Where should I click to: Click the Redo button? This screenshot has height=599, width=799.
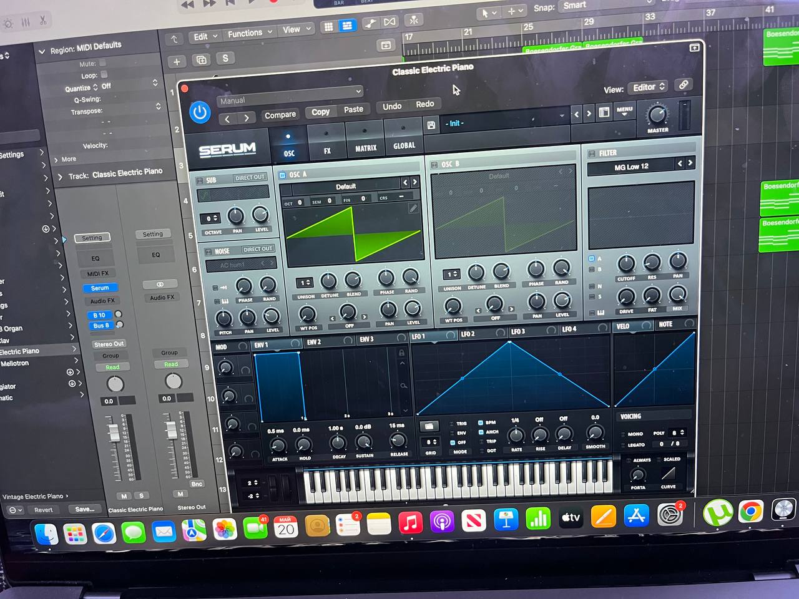pyautogui.click(x=424, y=104)
